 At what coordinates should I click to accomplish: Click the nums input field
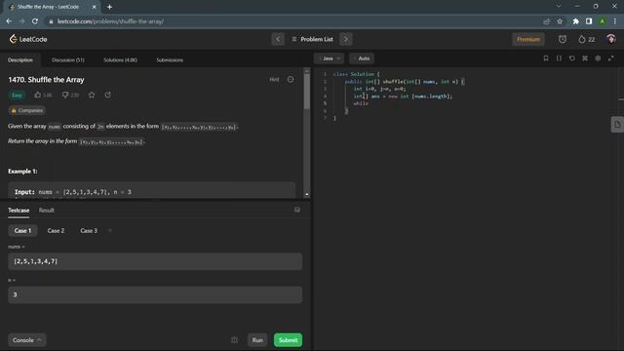(155, 261)
